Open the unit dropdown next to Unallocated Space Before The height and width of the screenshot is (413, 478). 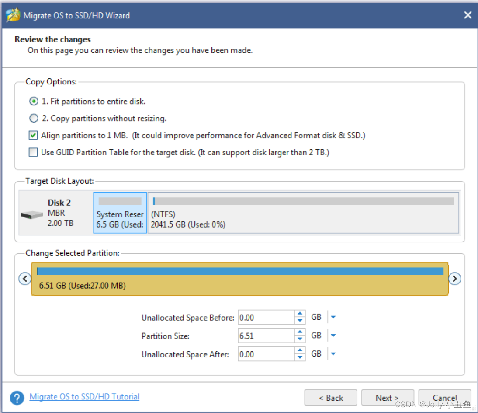(x=333, y=317)
